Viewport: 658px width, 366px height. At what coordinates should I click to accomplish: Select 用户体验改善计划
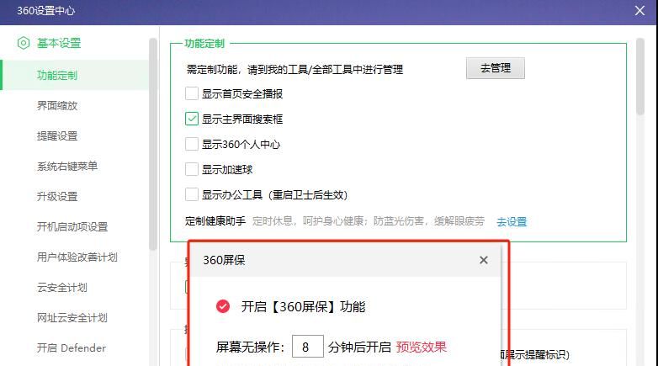(77, 257)
